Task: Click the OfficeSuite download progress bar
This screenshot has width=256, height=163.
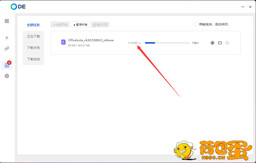Action: pos(167,43)
